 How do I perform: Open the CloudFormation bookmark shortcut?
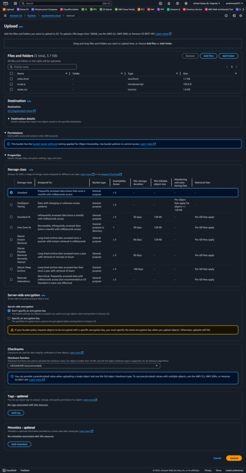pos(69,9)
